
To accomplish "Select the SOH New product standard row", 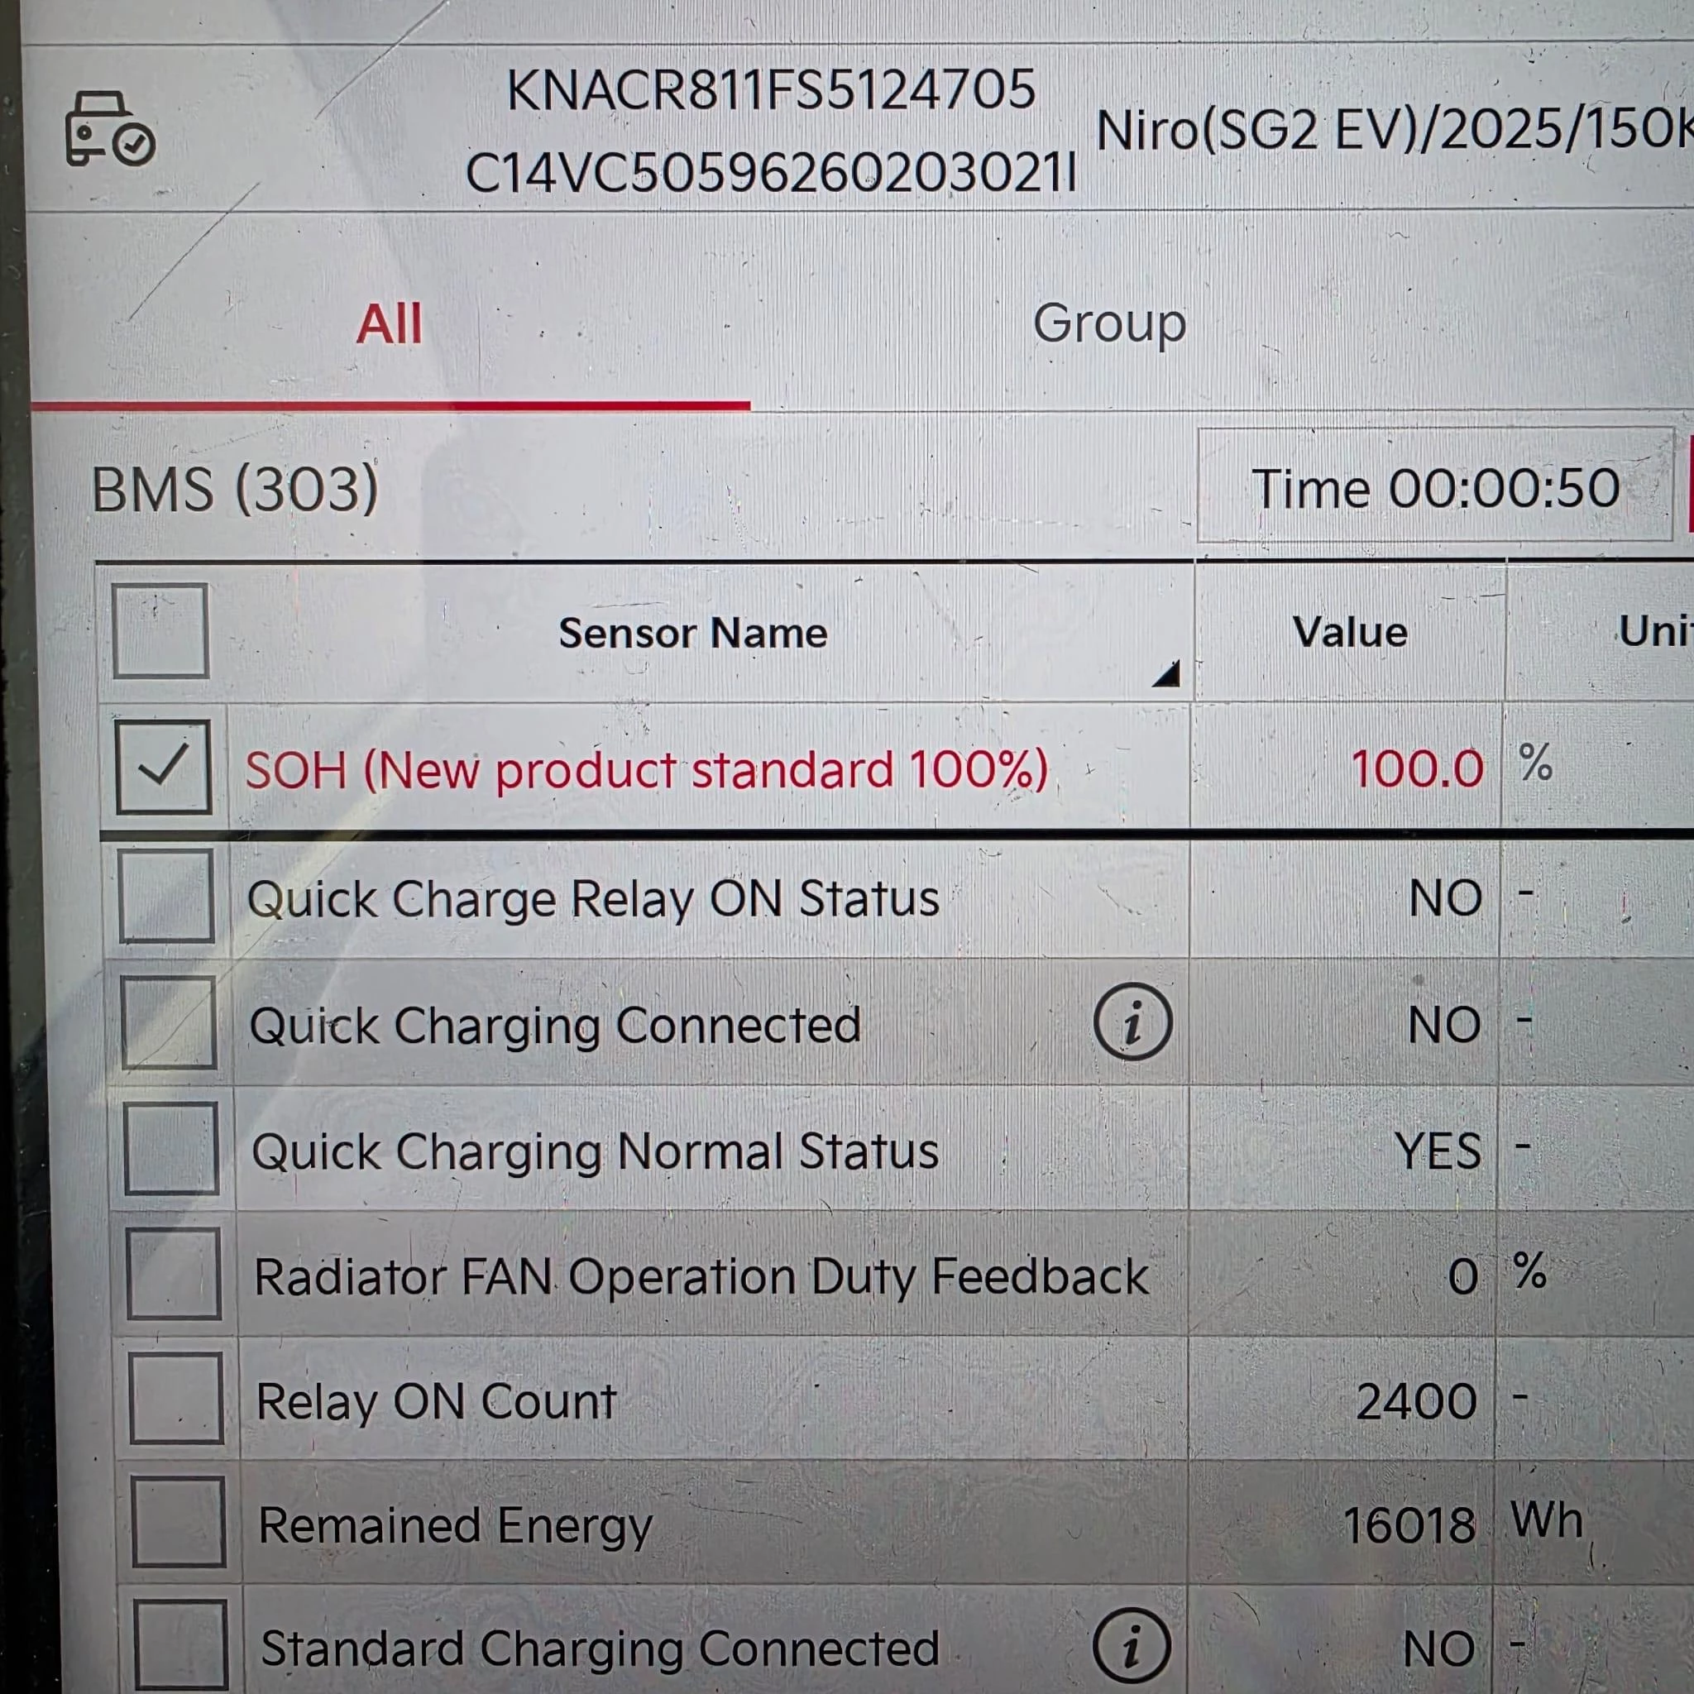I will [646, 770].
